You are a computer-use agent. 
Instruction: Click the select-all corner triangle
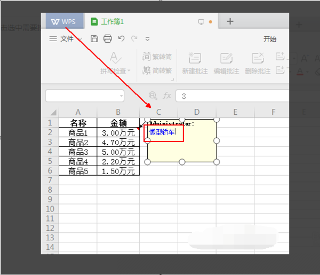53,112
